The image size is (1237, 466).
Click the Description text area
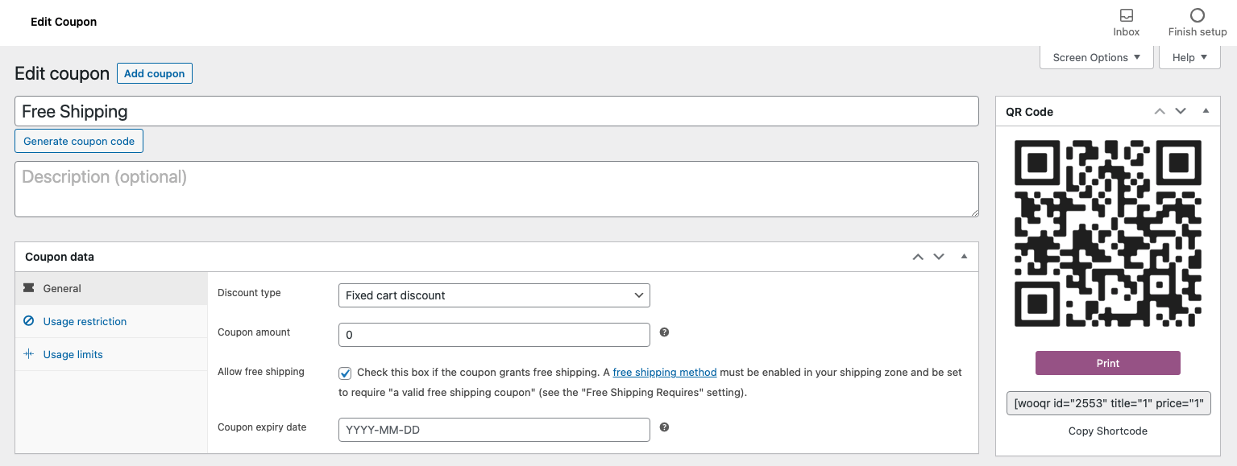(496, 189)
